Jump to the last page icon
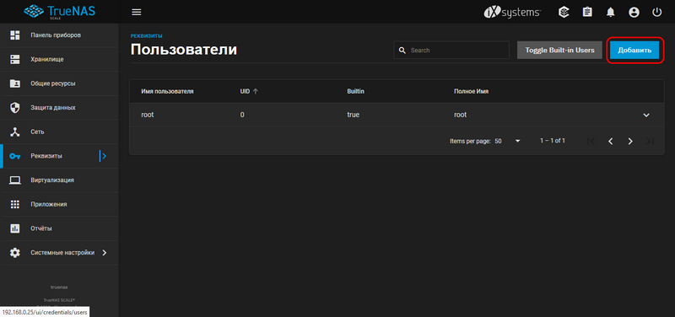Image resolution: width=675 pixels, height=317 pixels. (x=650, y=141)
